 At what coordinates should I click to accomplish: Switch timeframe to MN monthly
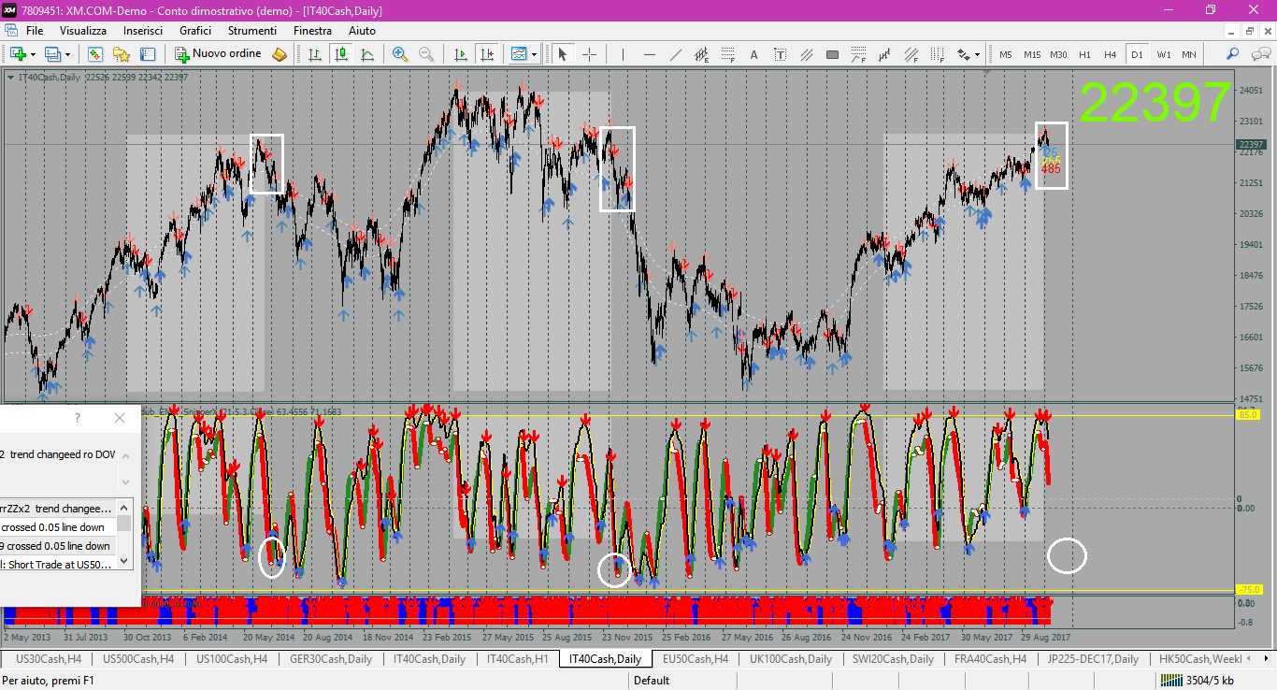click(1189, 54)
